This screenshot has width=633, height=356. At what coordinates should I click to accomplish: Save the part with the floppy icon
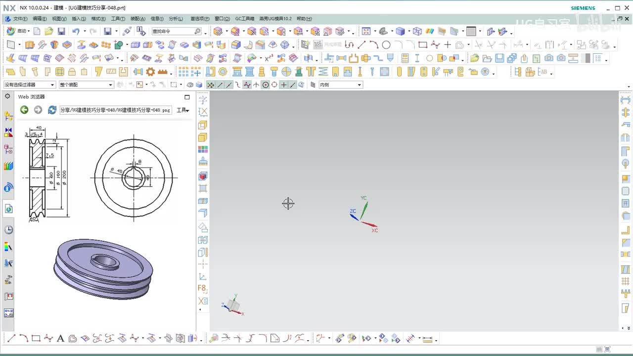[61, 31]
